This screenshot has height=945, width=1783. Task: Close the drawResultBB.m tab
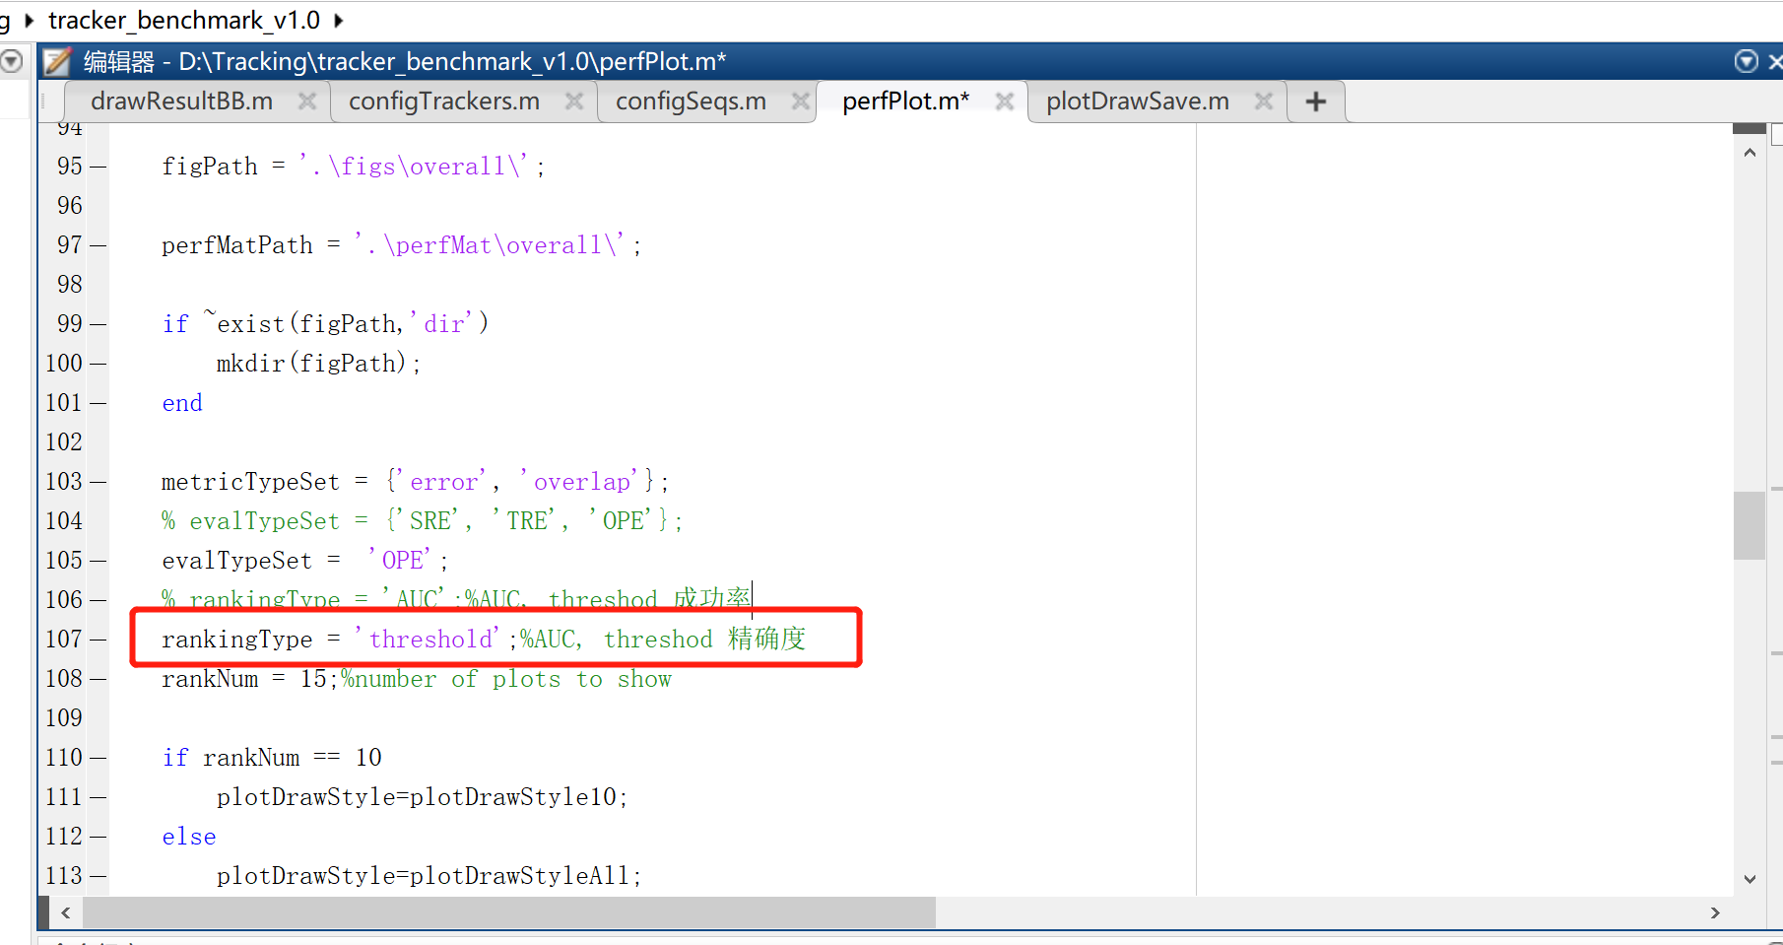pos(307,101)
